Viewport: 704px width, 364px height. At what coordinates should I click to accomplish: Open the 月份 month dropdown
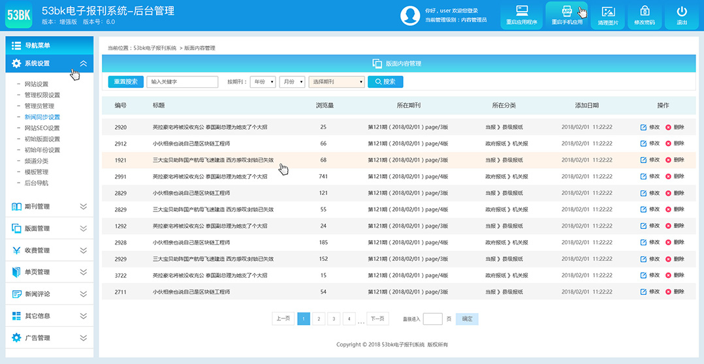293,82
